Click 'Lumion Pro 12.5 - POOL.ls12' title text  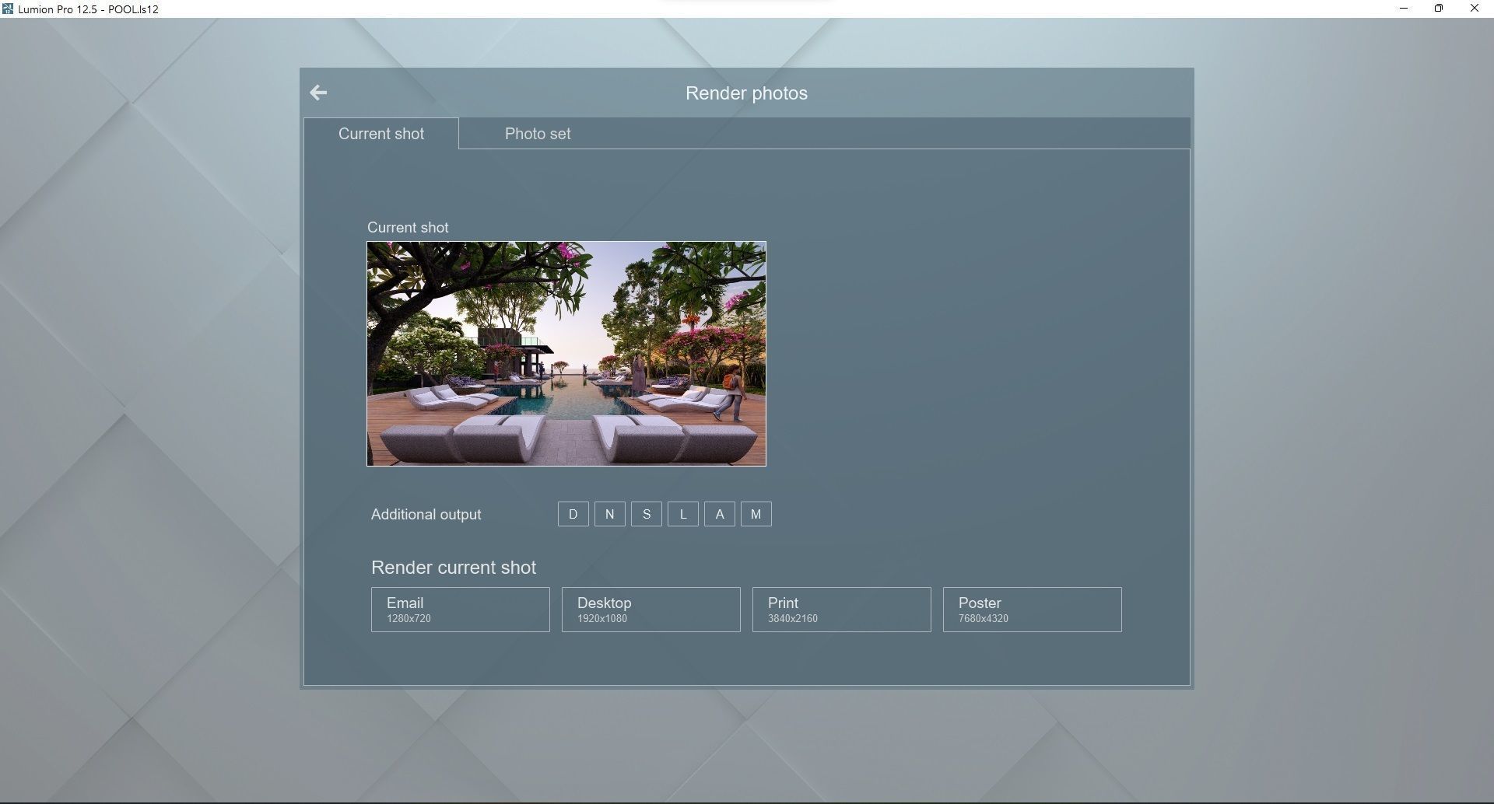point(88,9)
